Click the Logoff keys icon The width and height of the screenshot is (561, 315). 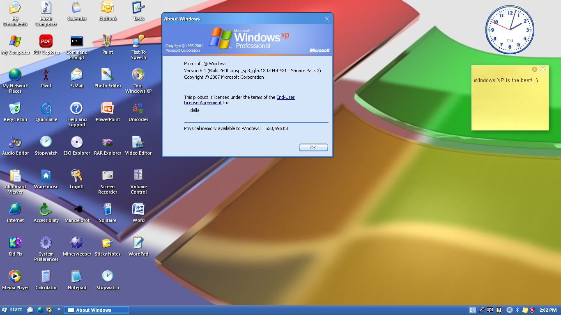[x=77, y=179]
